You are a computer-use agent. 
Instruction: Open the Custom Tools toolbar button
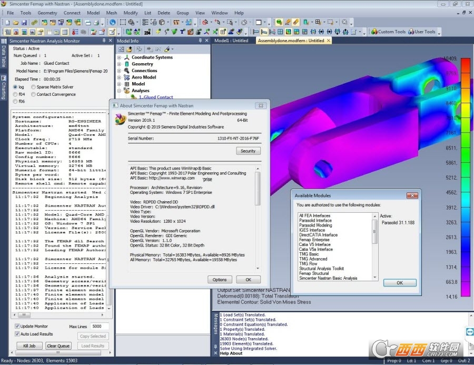click(389, 32)
